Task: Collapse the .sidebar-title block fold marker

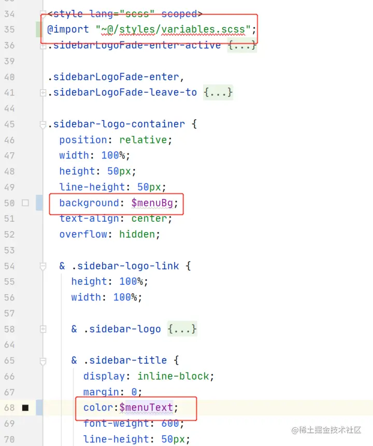Action: [42, 361]
